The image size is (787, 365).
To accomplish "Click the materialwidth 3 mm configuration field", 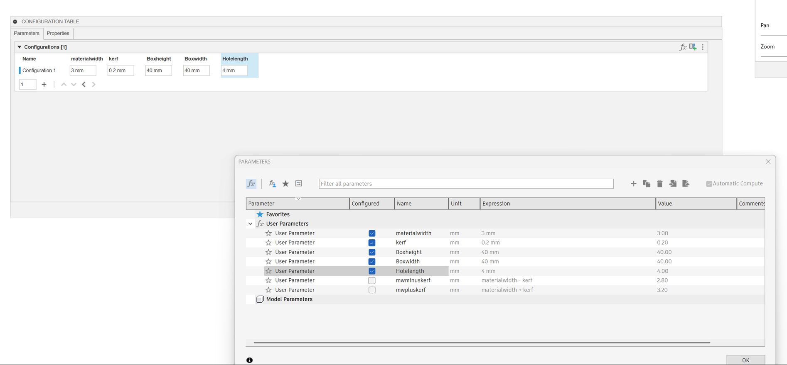I will click(x=83, y=71).
